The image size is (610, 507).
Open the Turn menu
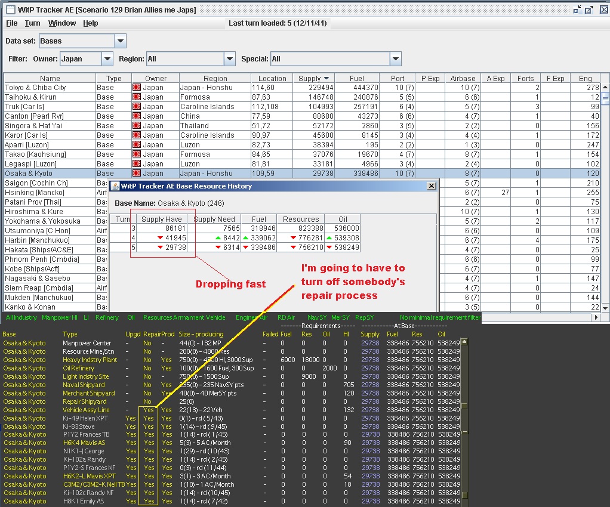click(x=32, y=23)
